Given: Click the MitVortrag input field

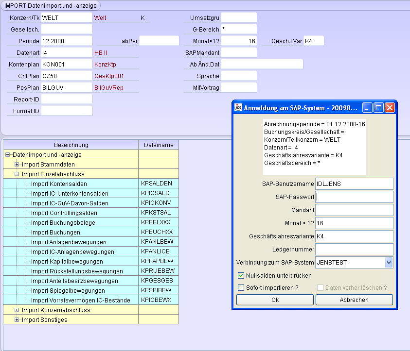Looking at the screenshot, I should [x=239, y=88].
